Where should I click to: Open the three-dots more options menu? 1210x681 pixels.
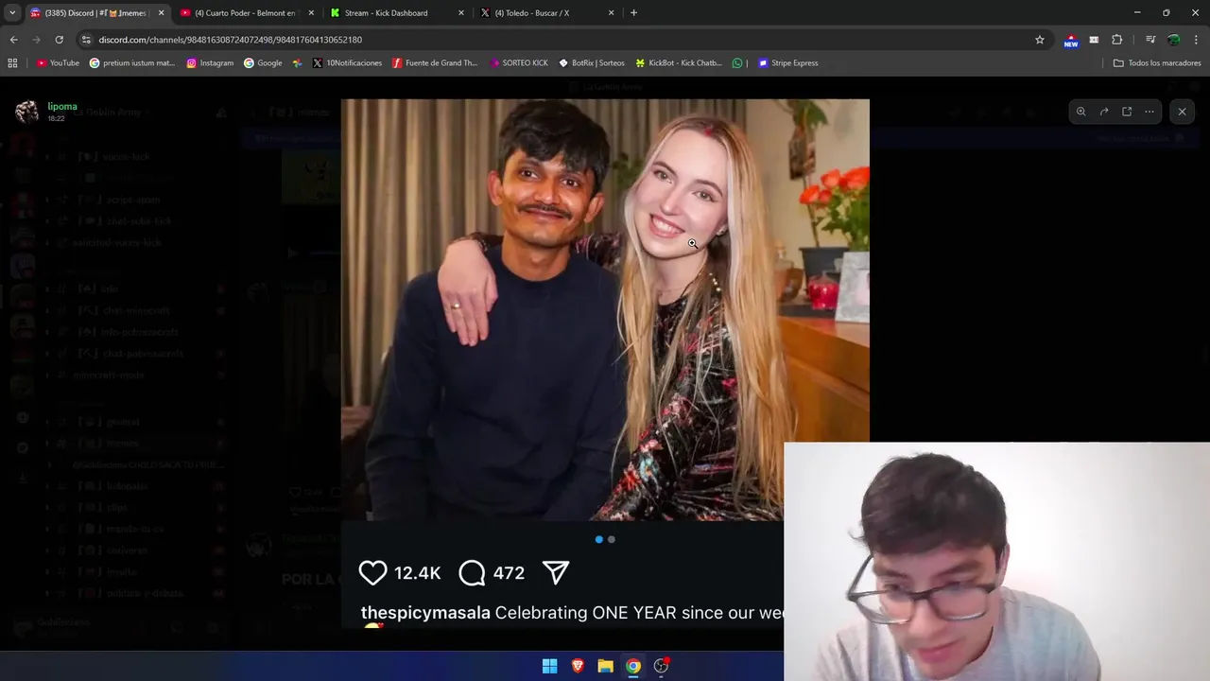(1149, 112)
